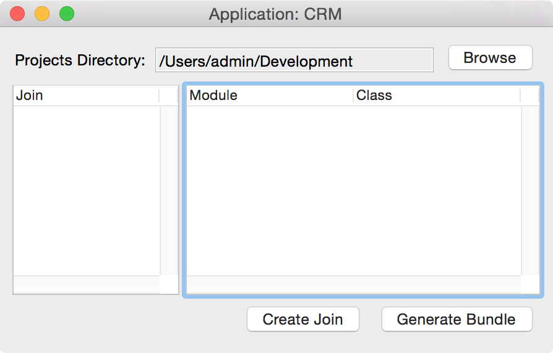This screenshot has width=553, height=353.
Task: Click the Module table horizontal scrollbar
Action: [353, 284]
